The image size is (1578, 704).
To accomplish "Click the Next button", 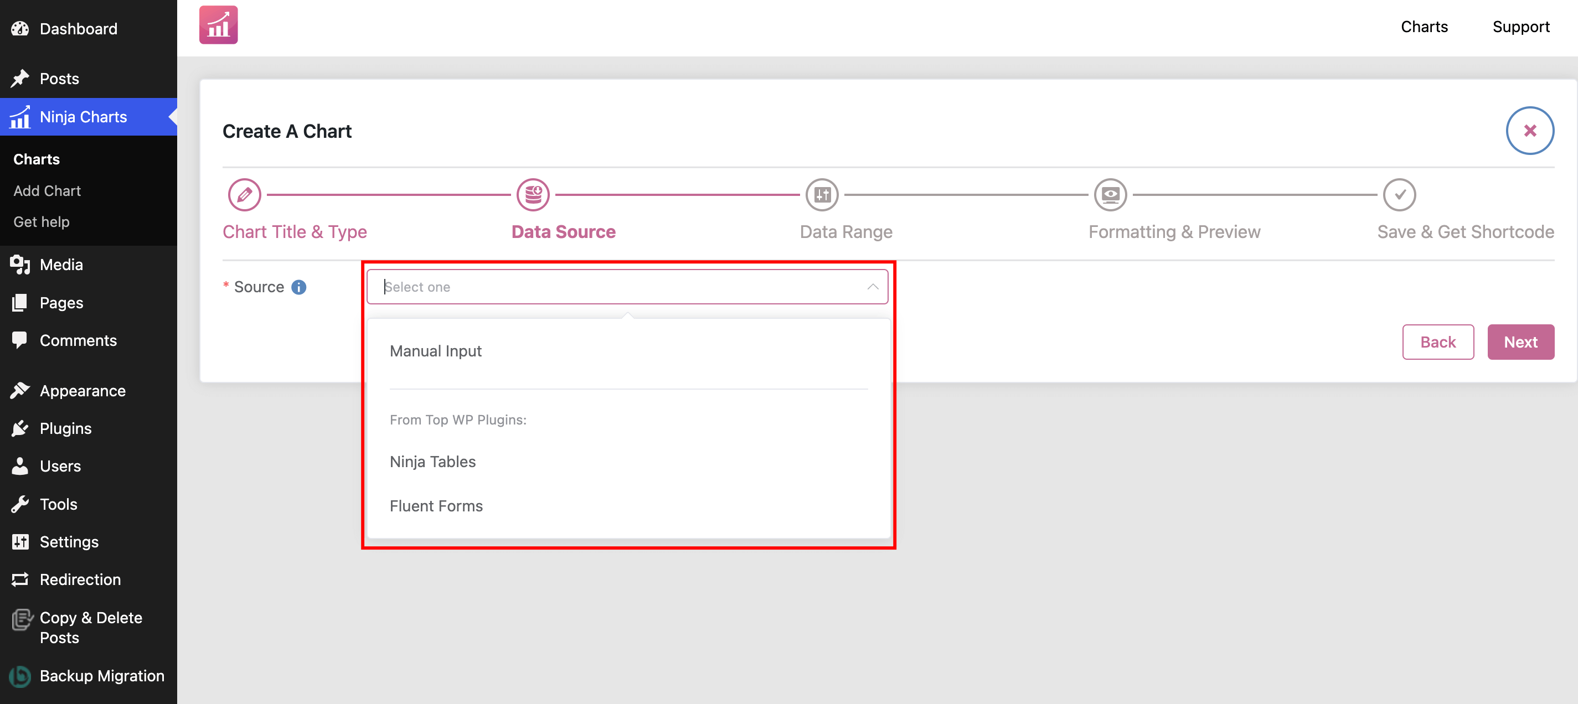I will pos(1520,341).
